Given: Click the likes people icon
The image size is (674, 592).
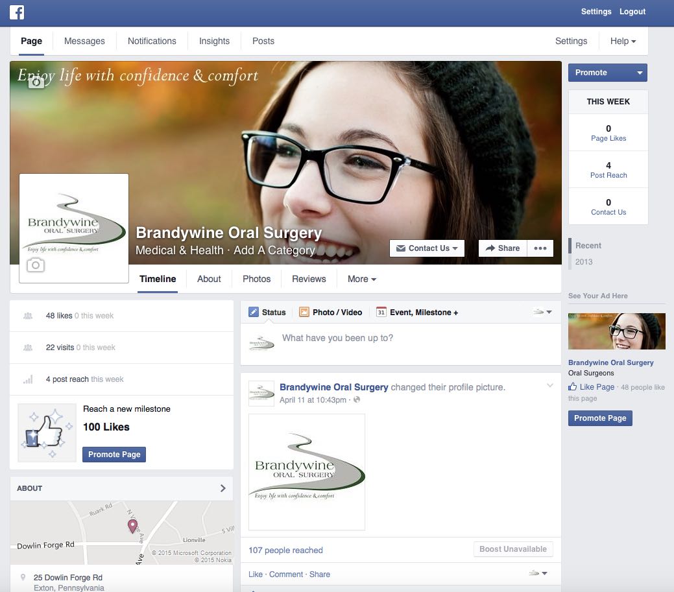Looking at the screenshot, I should point(28,316).
